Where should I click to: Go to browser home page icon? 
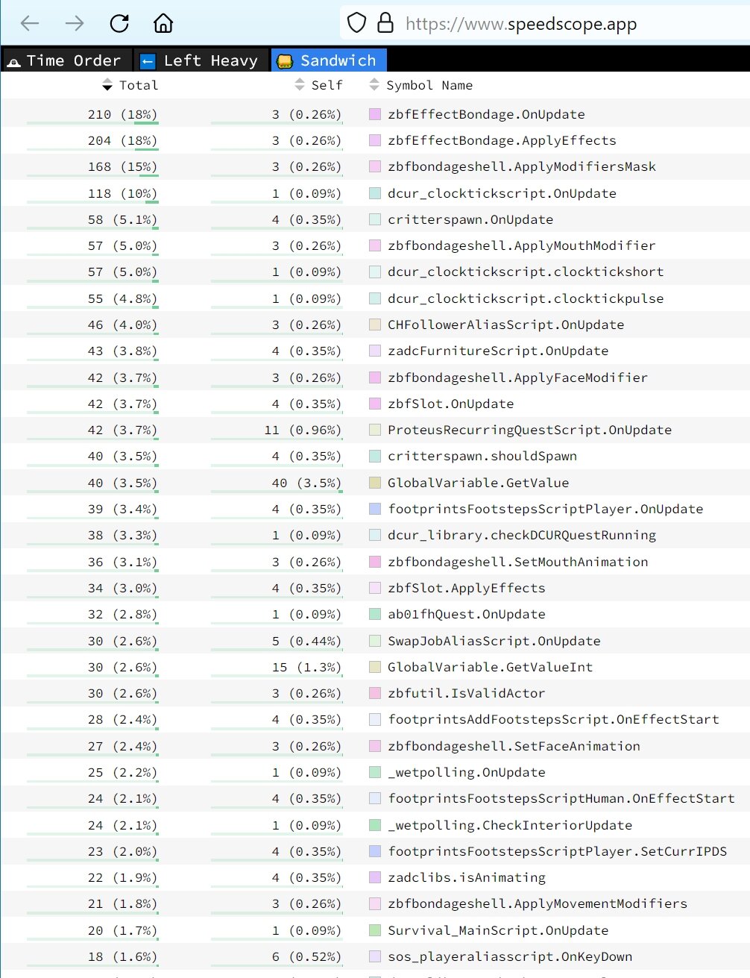tap(163, 24)
